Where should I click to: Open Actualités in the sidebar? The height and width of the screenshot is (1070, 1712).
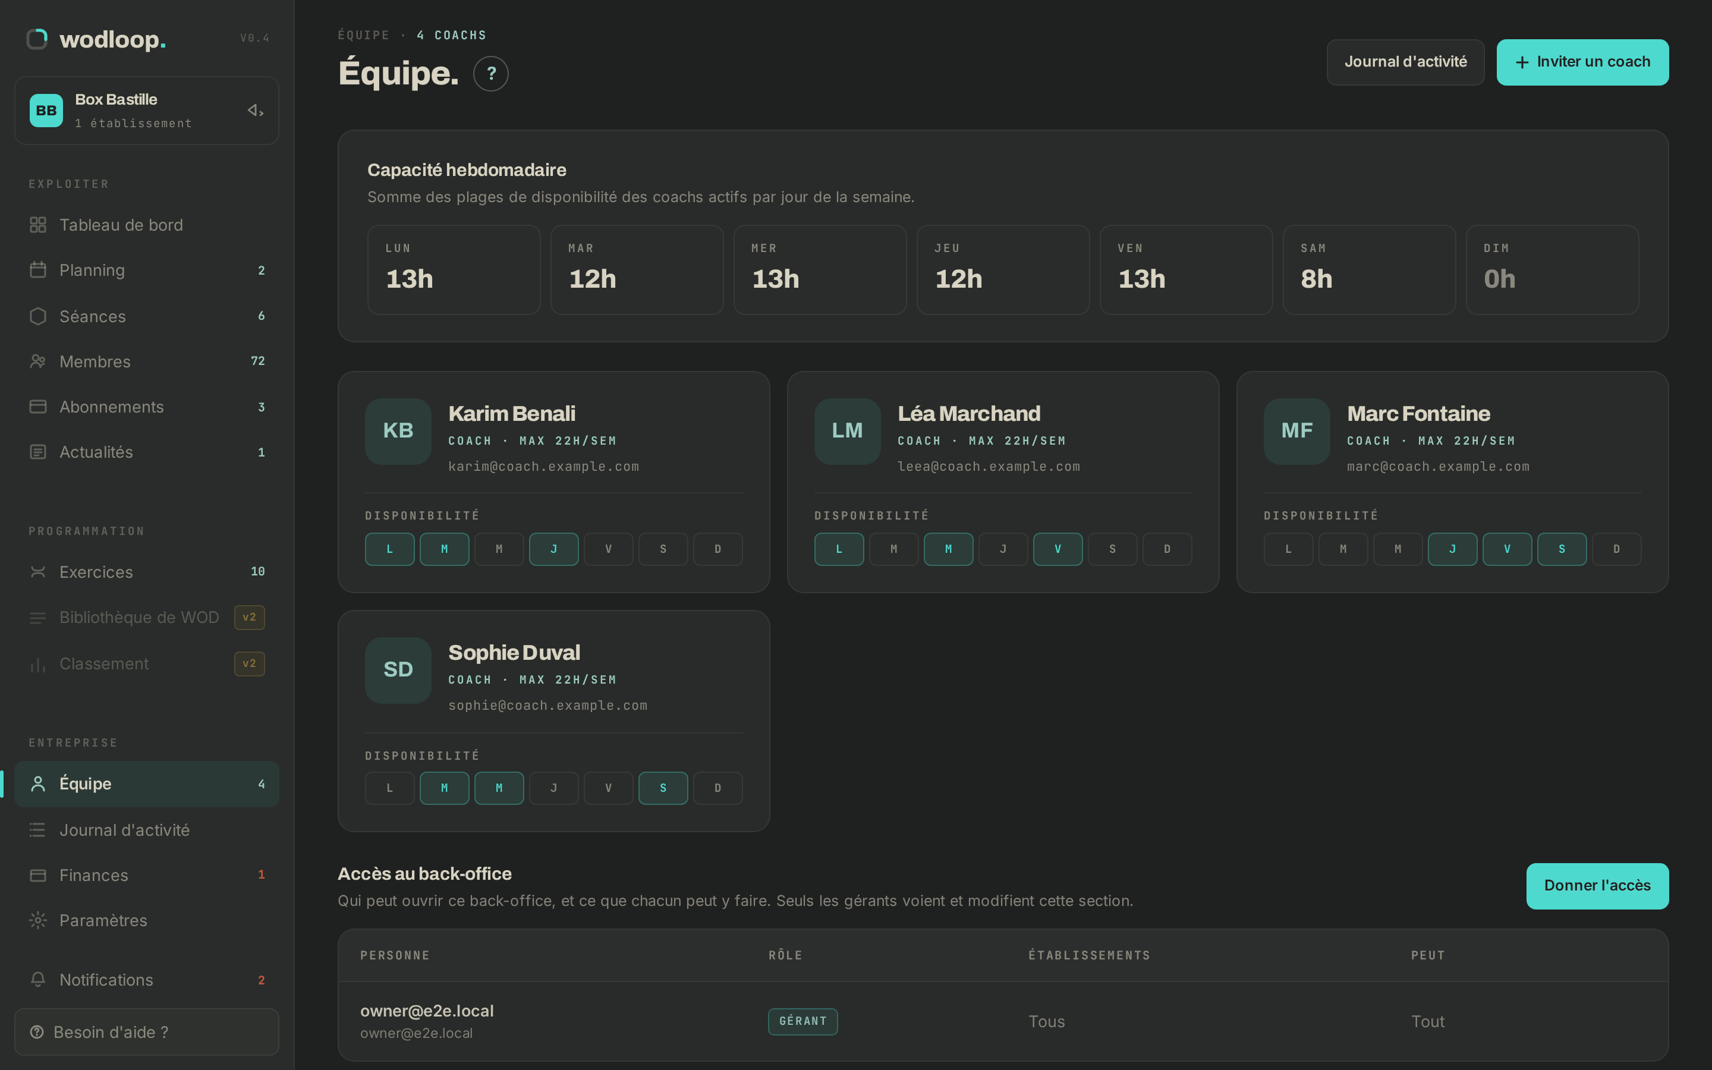(x=146, y=452)
